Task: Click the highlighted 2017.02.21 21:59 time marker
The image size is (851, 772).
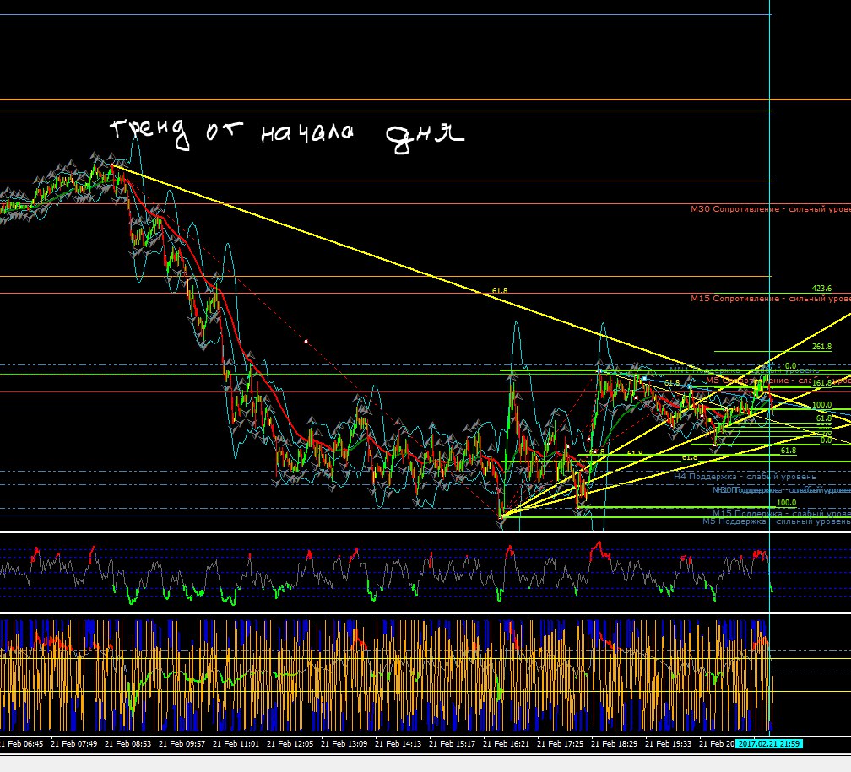Action: click(x=768, y=743)
